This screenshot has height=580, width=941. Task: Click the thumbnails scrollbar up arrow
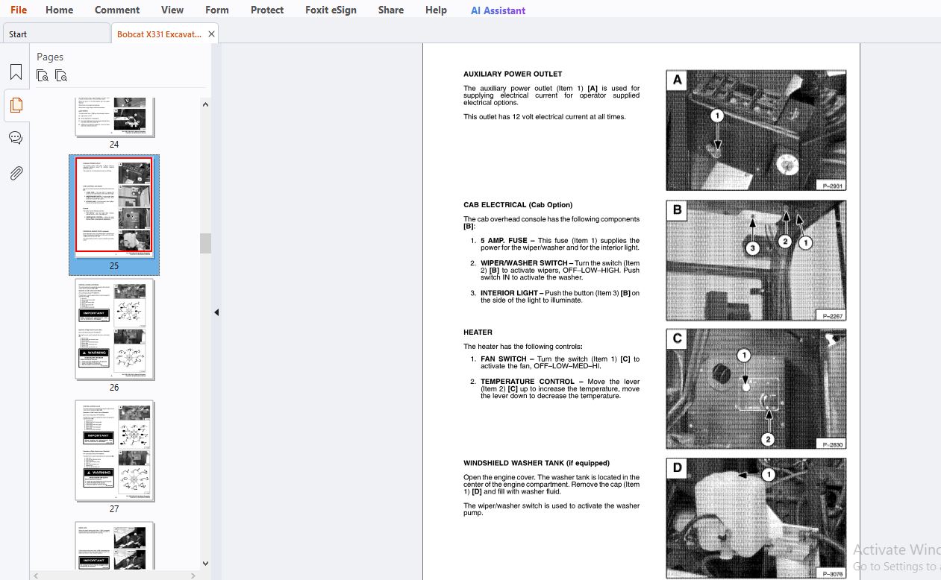pos(205,104)
